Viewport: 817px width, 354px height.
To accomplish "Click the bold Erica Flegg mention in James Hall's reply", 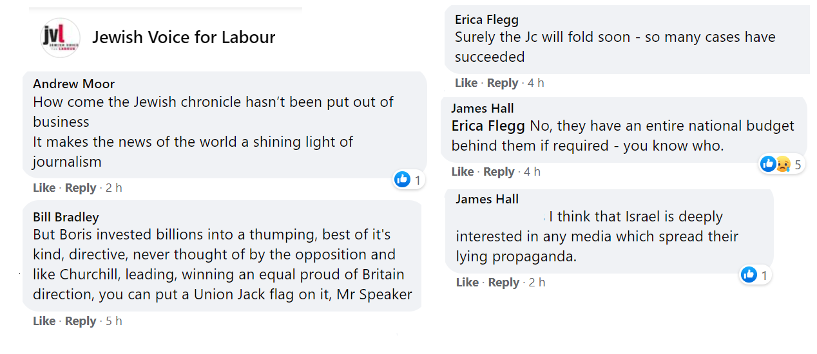I will (x=489, y=126).
